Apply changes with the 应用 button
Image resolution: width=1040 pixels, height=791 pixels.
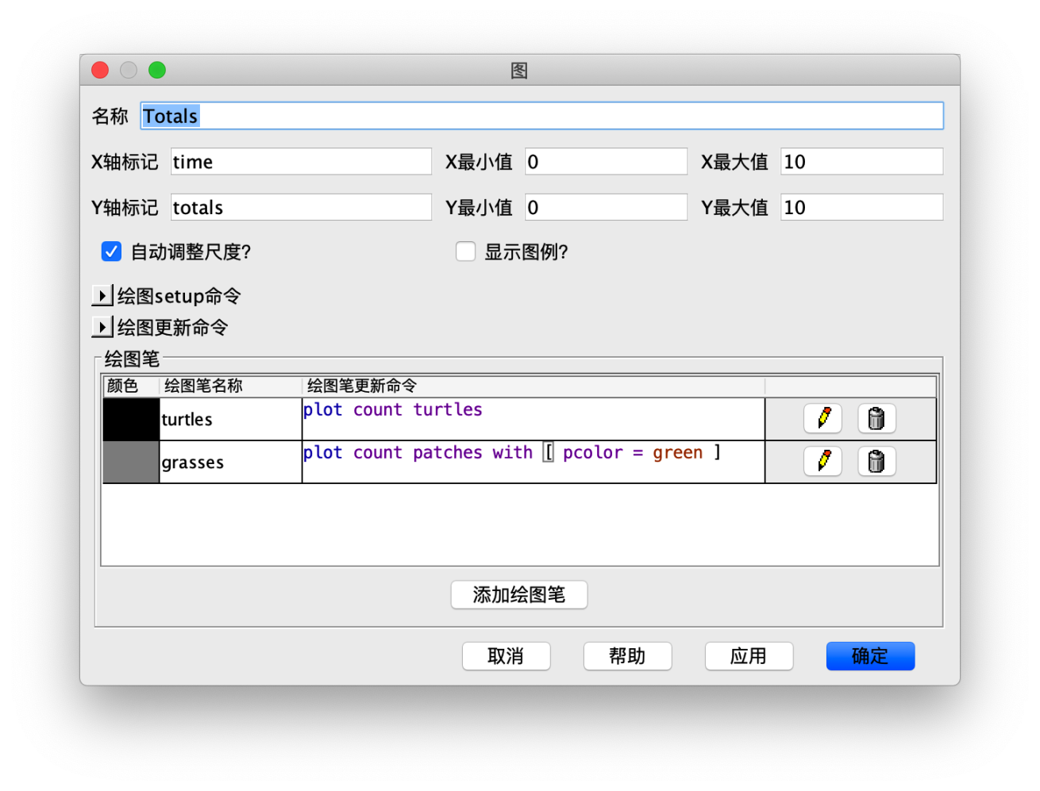point(749,656)
